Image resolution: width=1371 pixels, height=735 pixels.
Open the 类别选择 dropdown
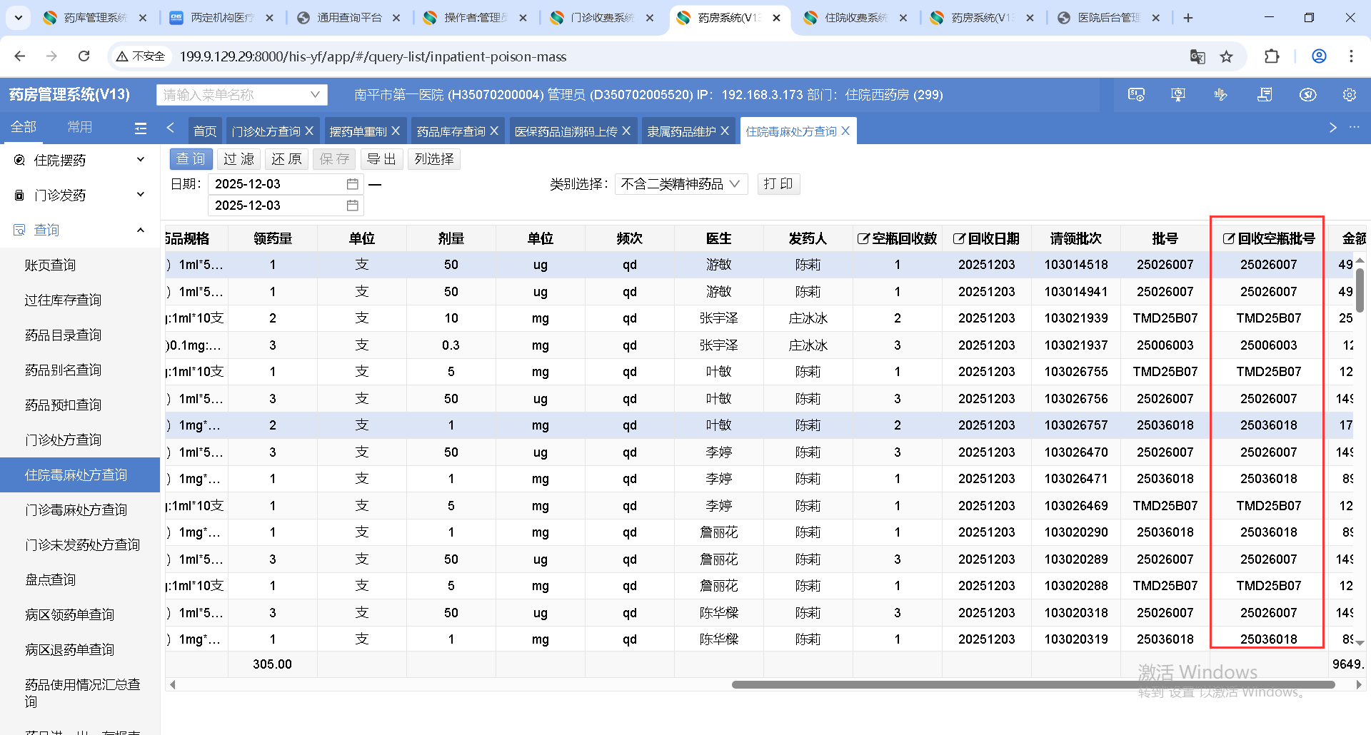pyautogui.click(x=680, y=184)
